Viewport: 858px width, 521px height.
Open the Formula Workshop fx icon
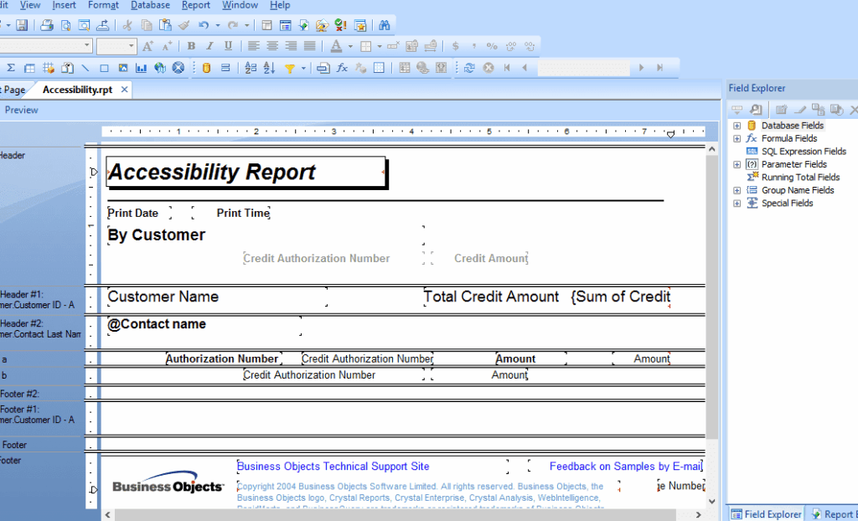tap(342, 68)
